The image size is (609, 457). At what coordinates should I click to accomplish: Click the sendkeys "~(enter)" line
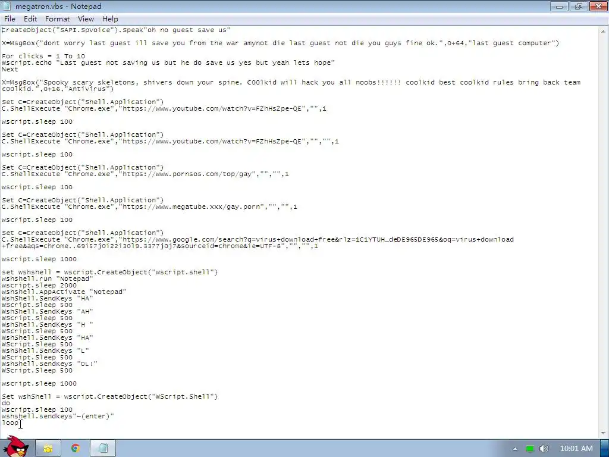point(58,416)
